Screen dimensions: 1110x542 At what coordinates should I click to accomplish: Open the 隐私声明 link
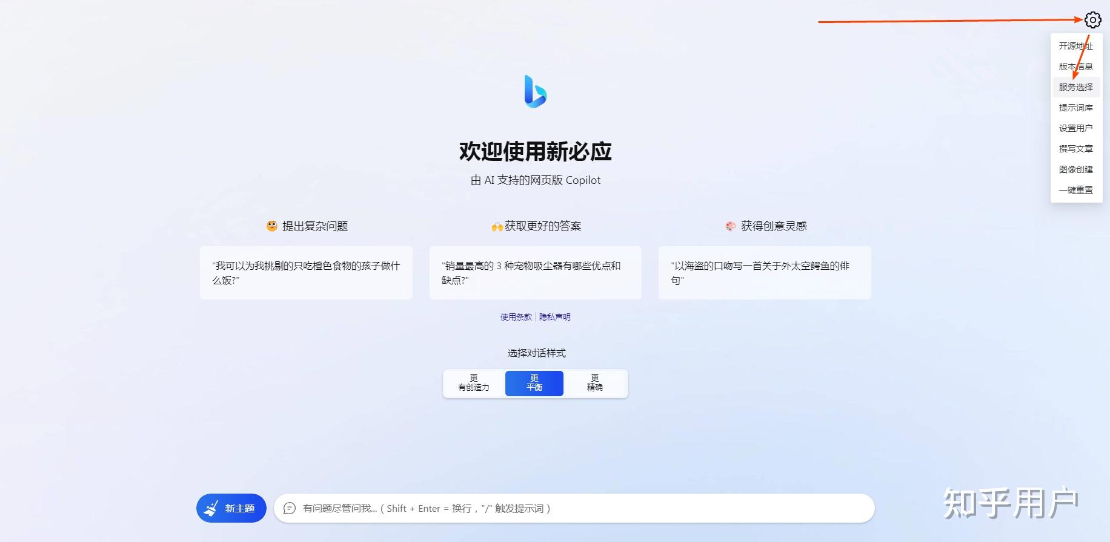555,317
